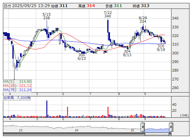This screenshot has height=139, width=193.
Task: Click the MA(25) legend entry
Action: pos(17,85)
